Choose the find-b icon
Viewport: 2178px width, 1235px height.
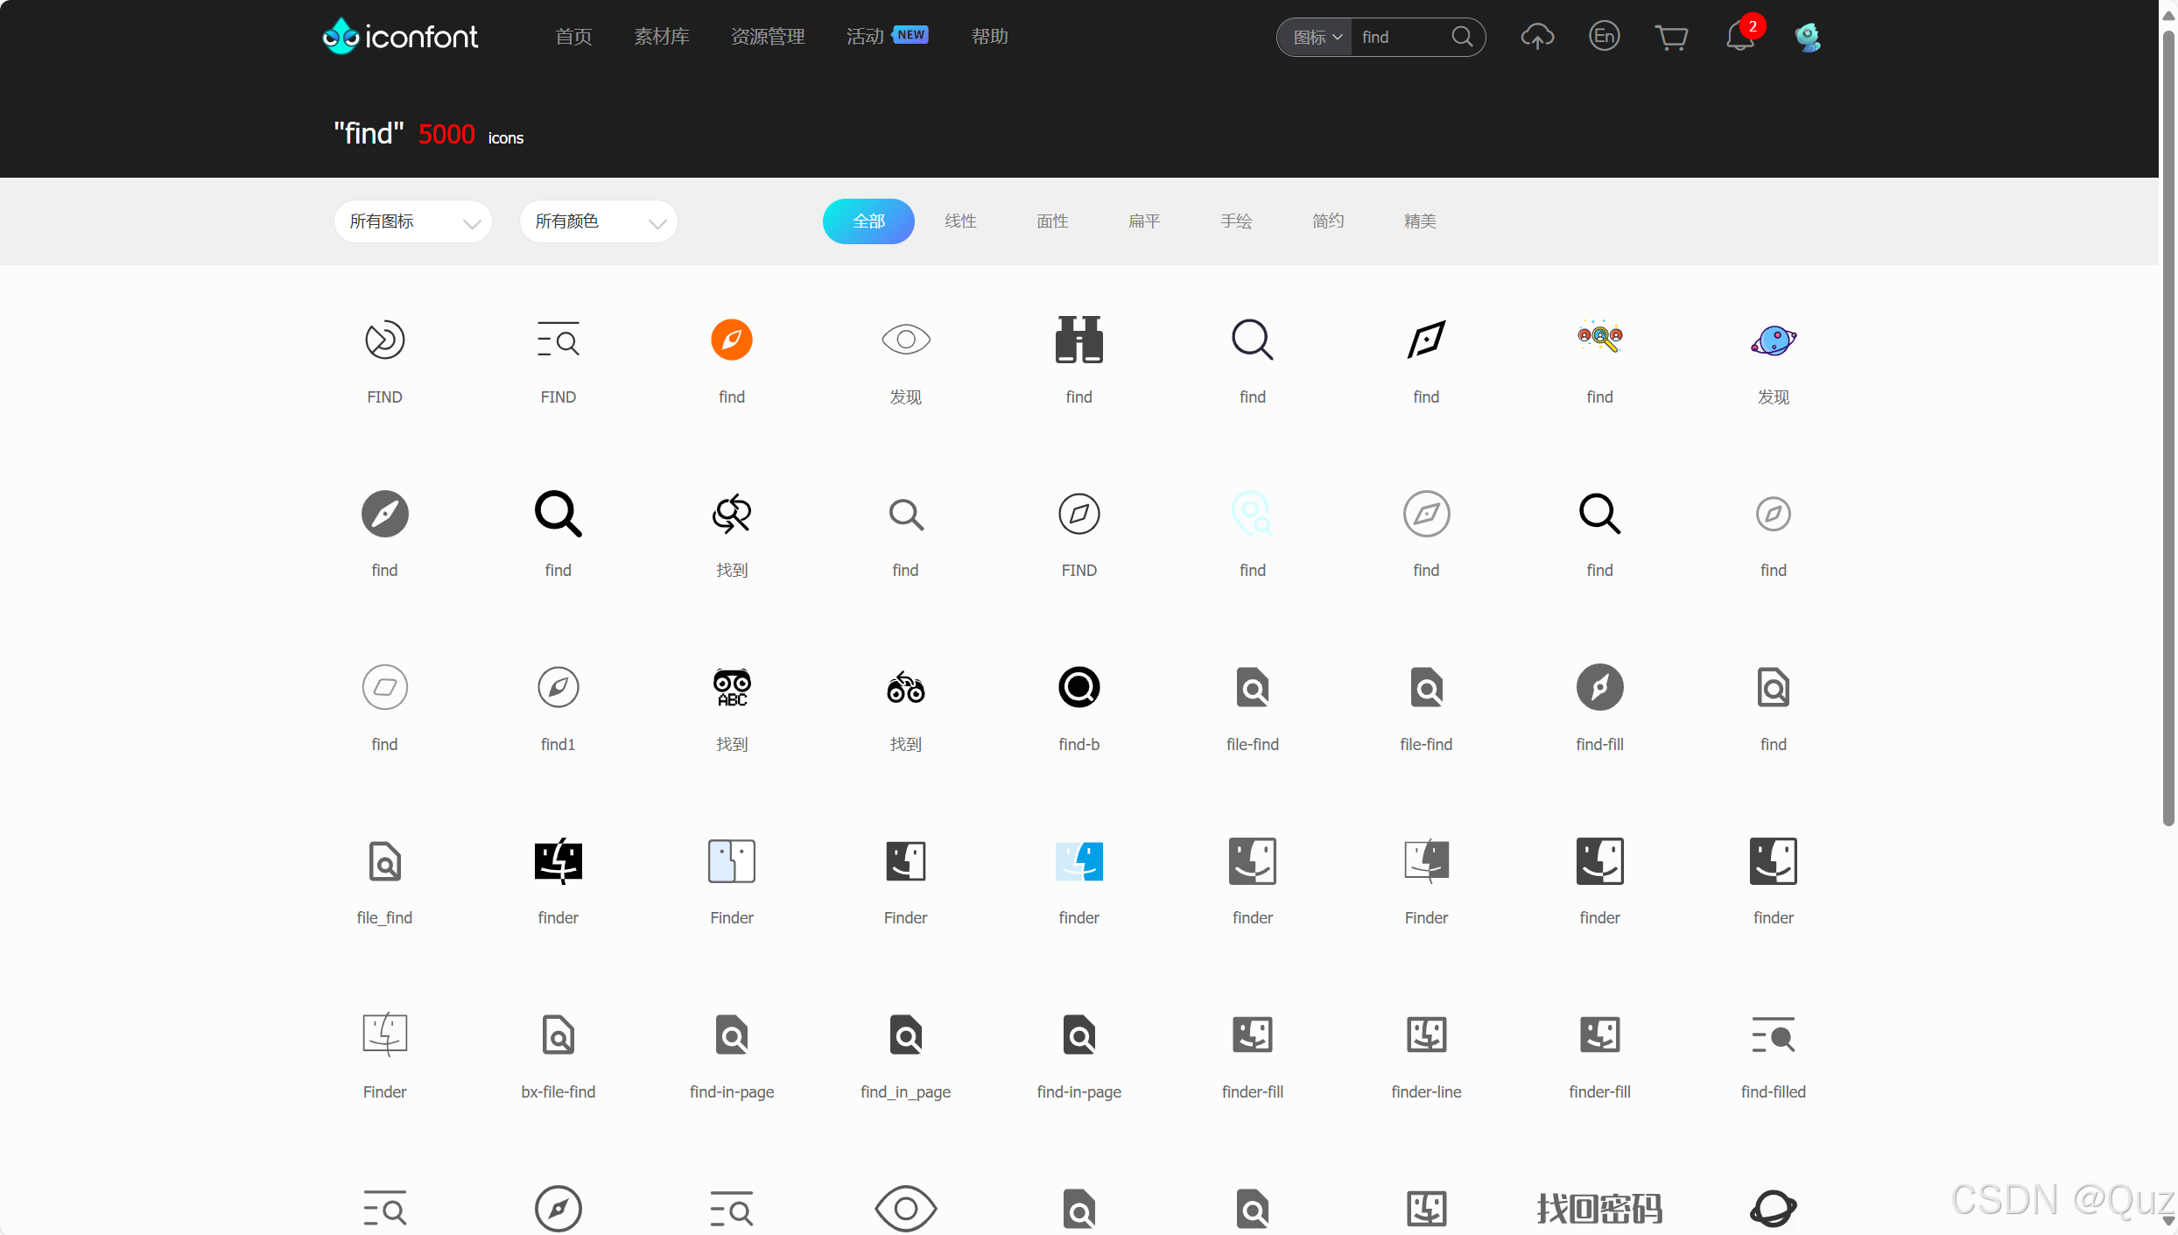[x=1078, y=688]
